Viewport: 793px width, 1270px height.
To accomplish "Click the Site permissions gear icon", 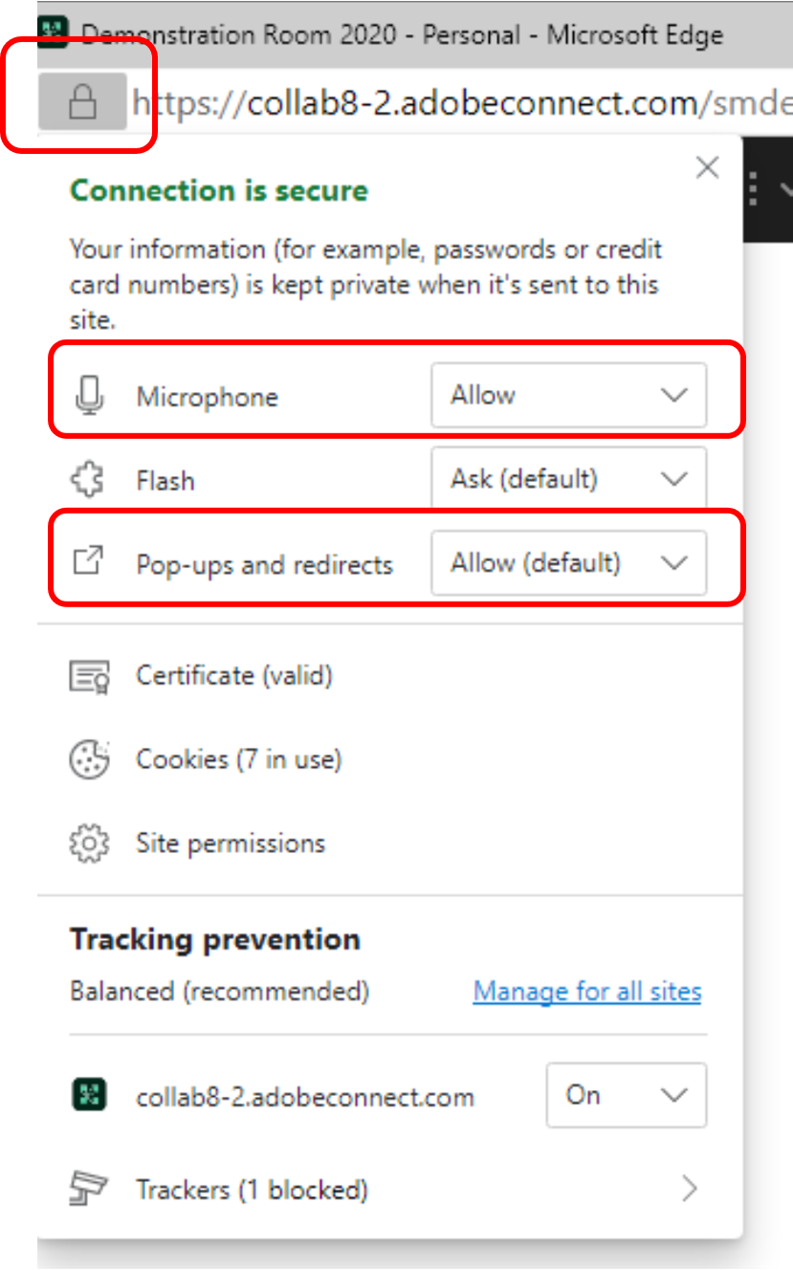I will tap(90, 843).
